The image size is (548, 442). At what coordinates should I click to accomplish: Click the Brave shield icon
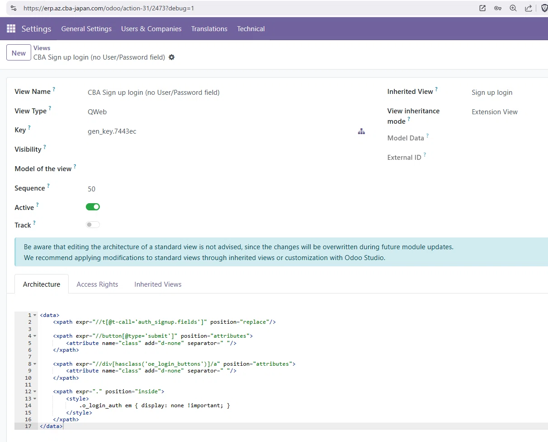pos(544,8)
